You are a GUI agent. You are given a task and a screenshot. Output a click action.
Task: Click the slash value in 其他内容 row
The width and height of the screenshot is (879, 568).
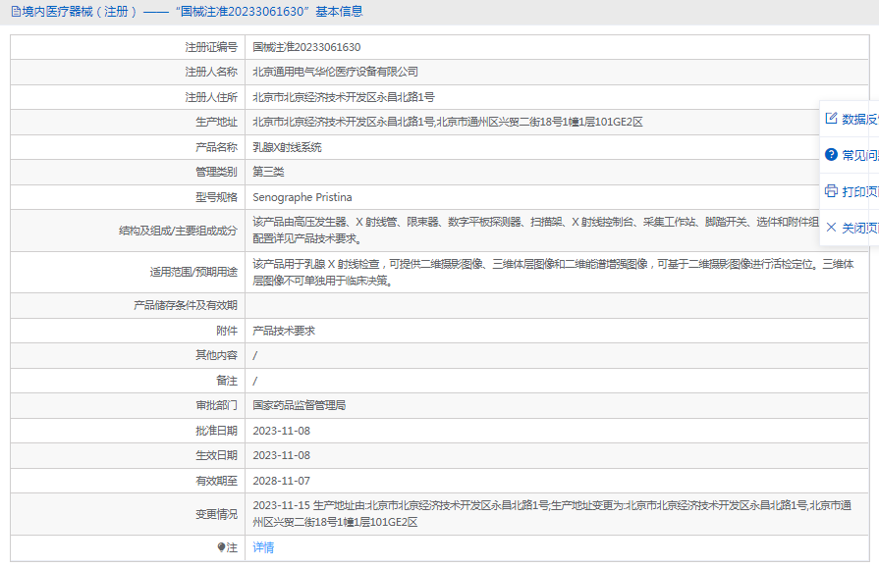pos(255,356)
